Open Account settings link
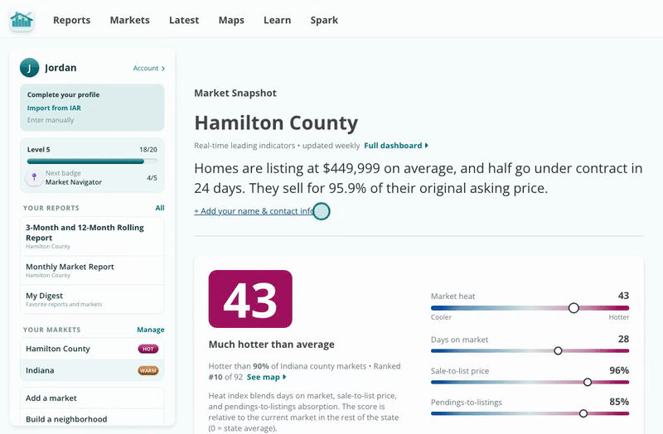 tap(149, 68)
